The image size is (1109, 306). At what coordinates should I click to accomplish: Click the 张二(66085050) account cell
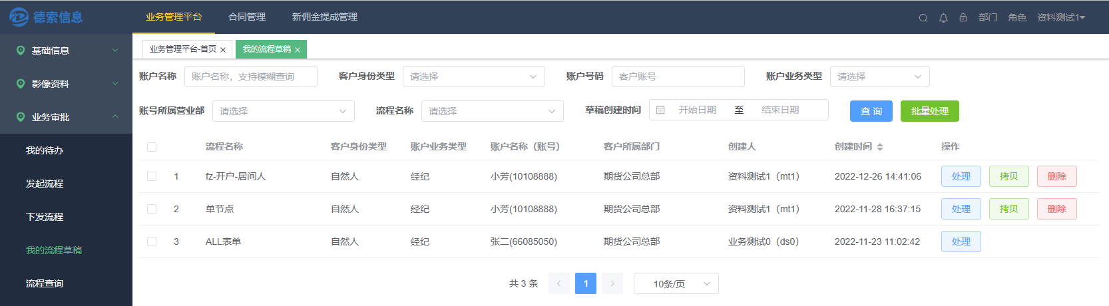click(524, 241)
